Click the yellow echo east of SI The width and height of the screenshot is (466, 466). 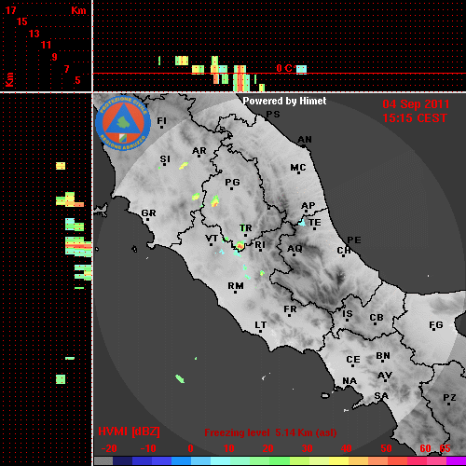point(184,166)
